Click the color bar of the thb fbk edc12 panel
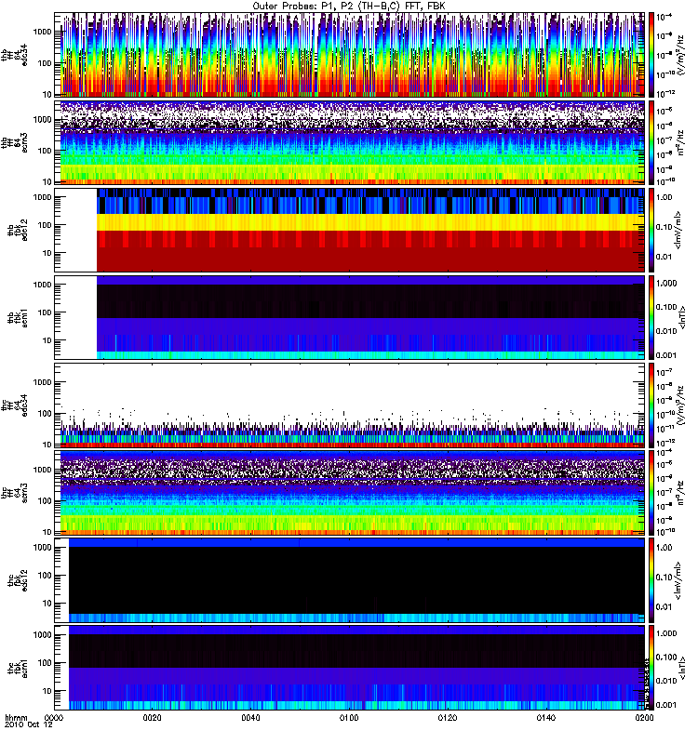This screenshot has width=698, height=744. (x=651, y=230)
